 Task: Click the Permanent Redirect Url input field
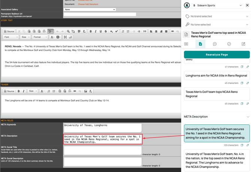[x=100, y=15]
